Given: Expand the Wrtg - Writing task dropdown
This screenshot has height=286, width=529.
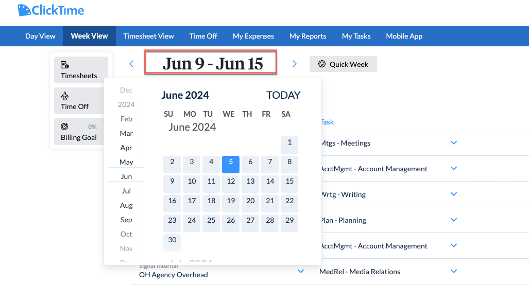Looking at the screenshot, I should pyautogui.click(x=454, y=194).
